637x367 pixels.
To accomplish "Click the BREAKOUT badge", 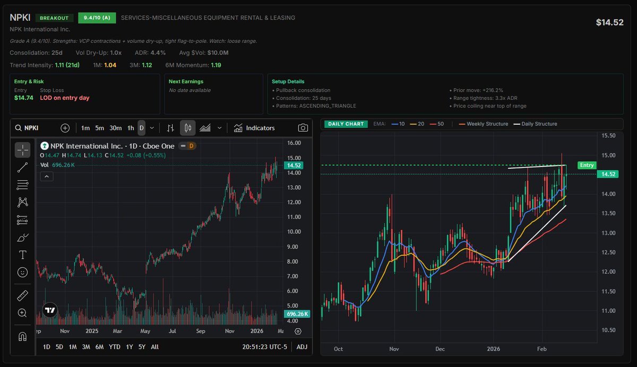I will point(55,18).
